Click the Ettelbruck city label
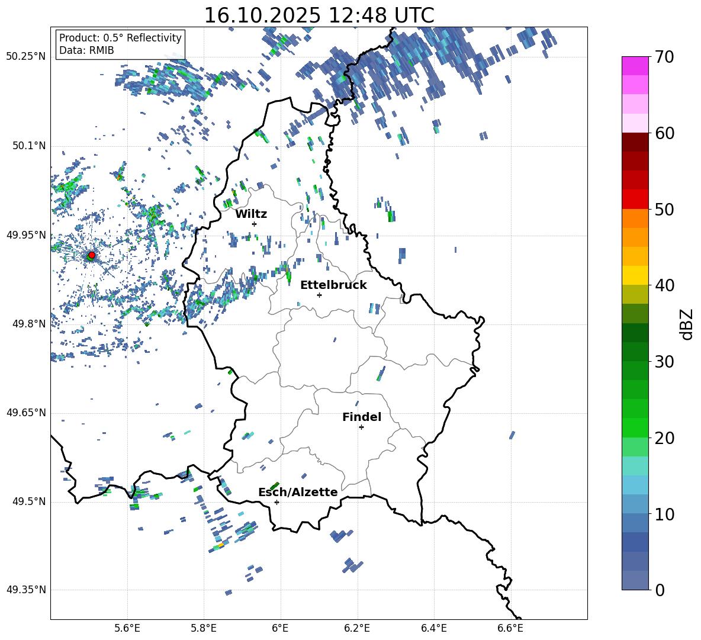 coord(333,285)
